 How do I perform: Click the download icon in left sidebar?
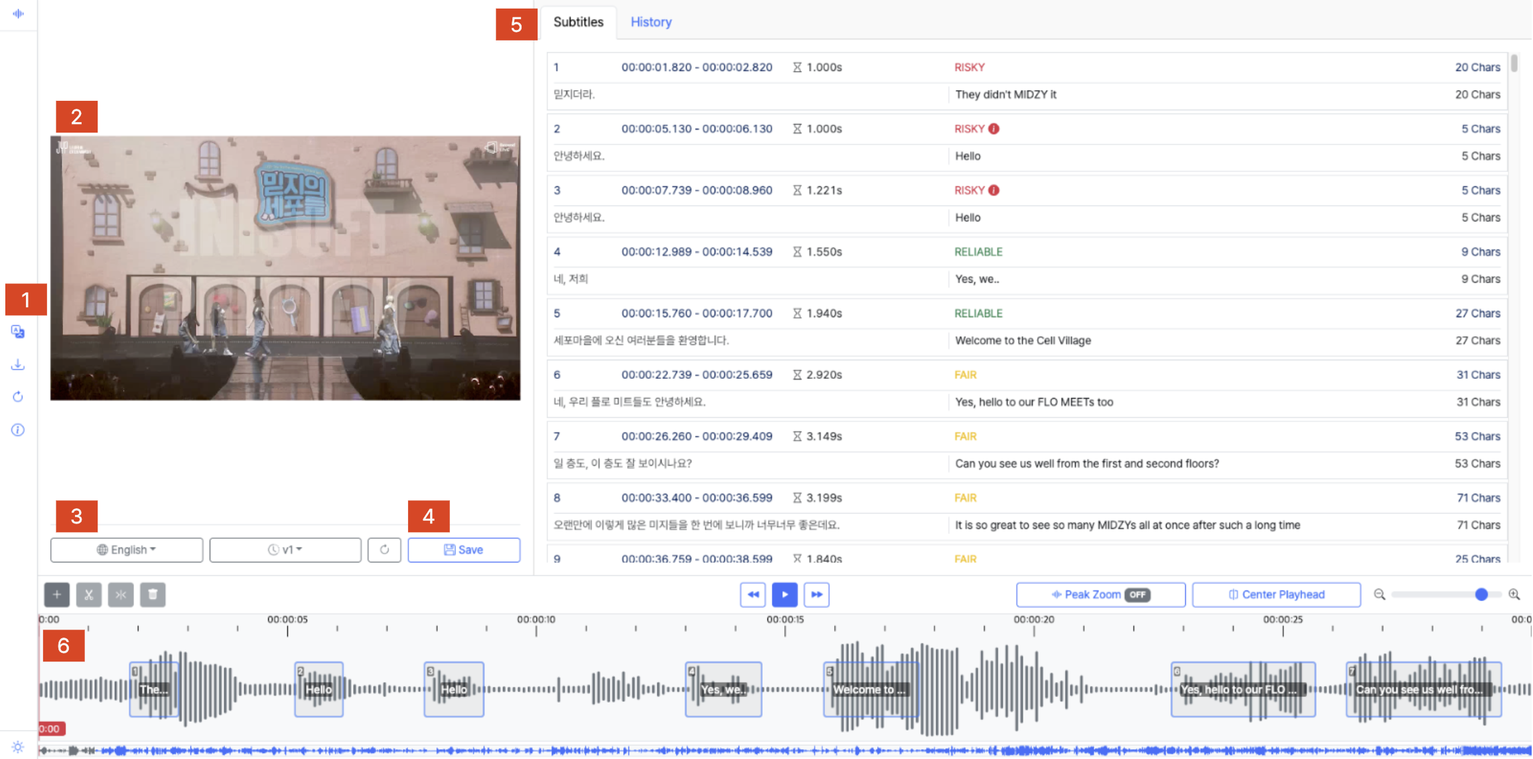point(18,365)
